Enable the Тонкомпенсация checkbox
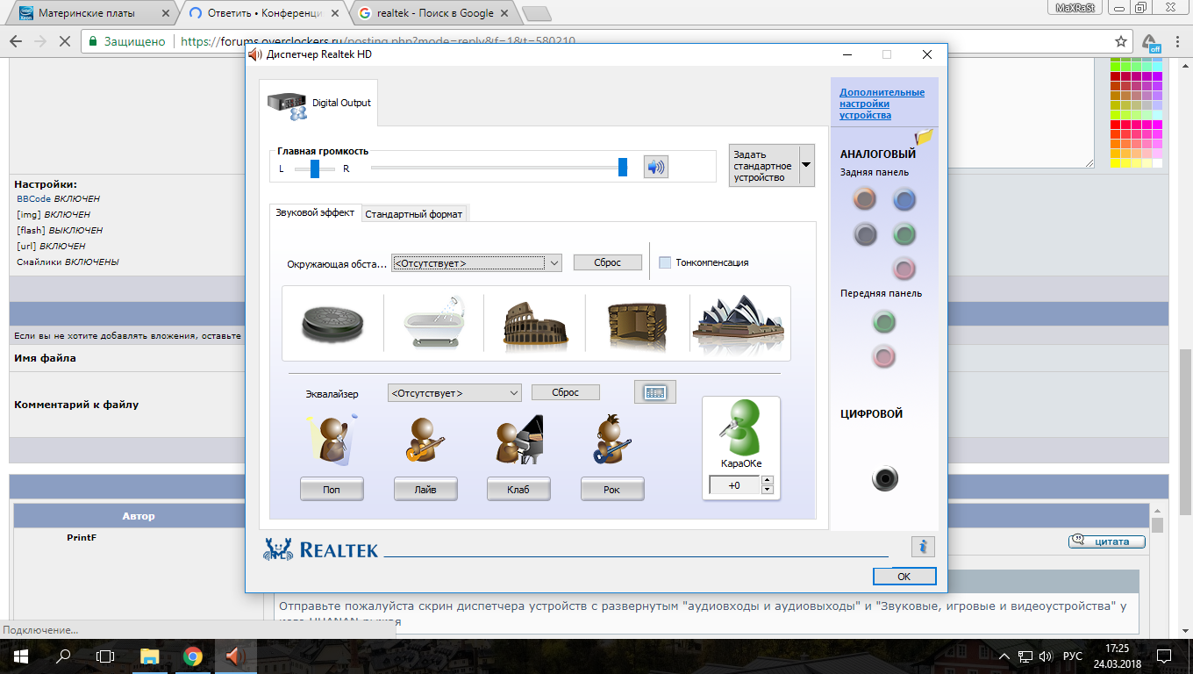Viewport: 1193px width, 674px height. pyautogui.click(x=665, y=262)
